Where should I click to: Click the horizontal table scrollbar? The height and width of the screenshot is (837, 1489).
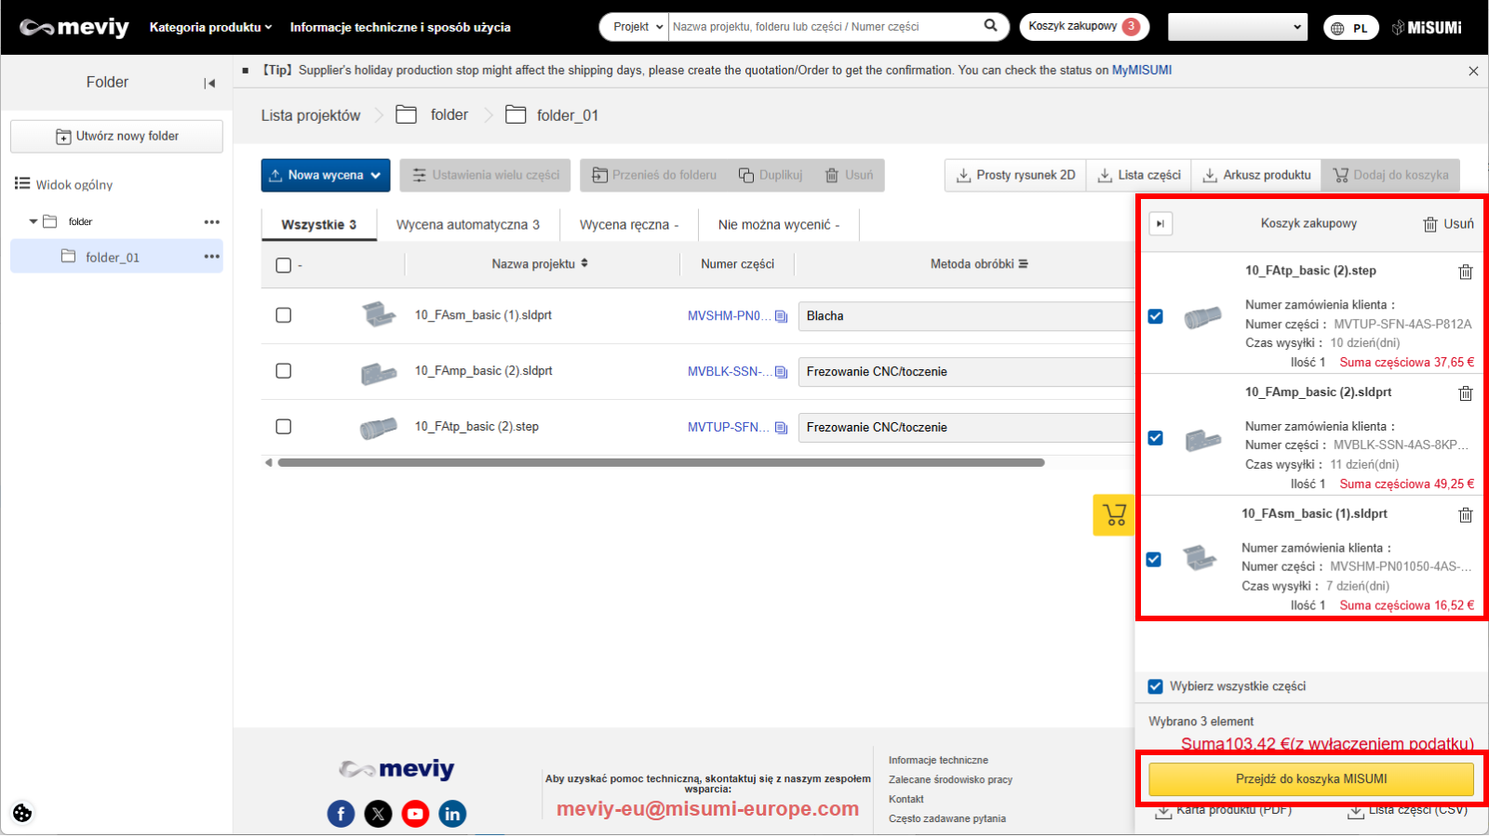tap(661, 462)
